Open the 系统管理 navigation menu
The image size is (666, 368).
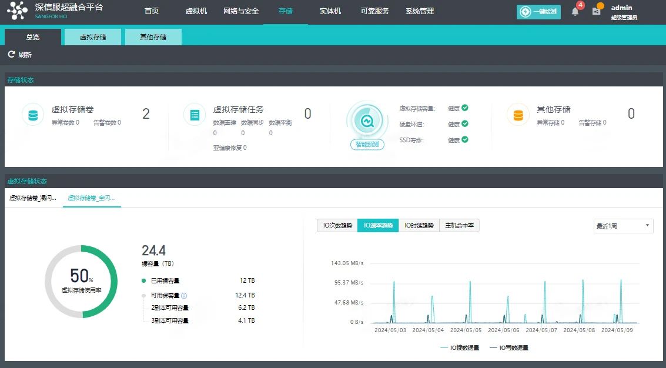[419, 11]
